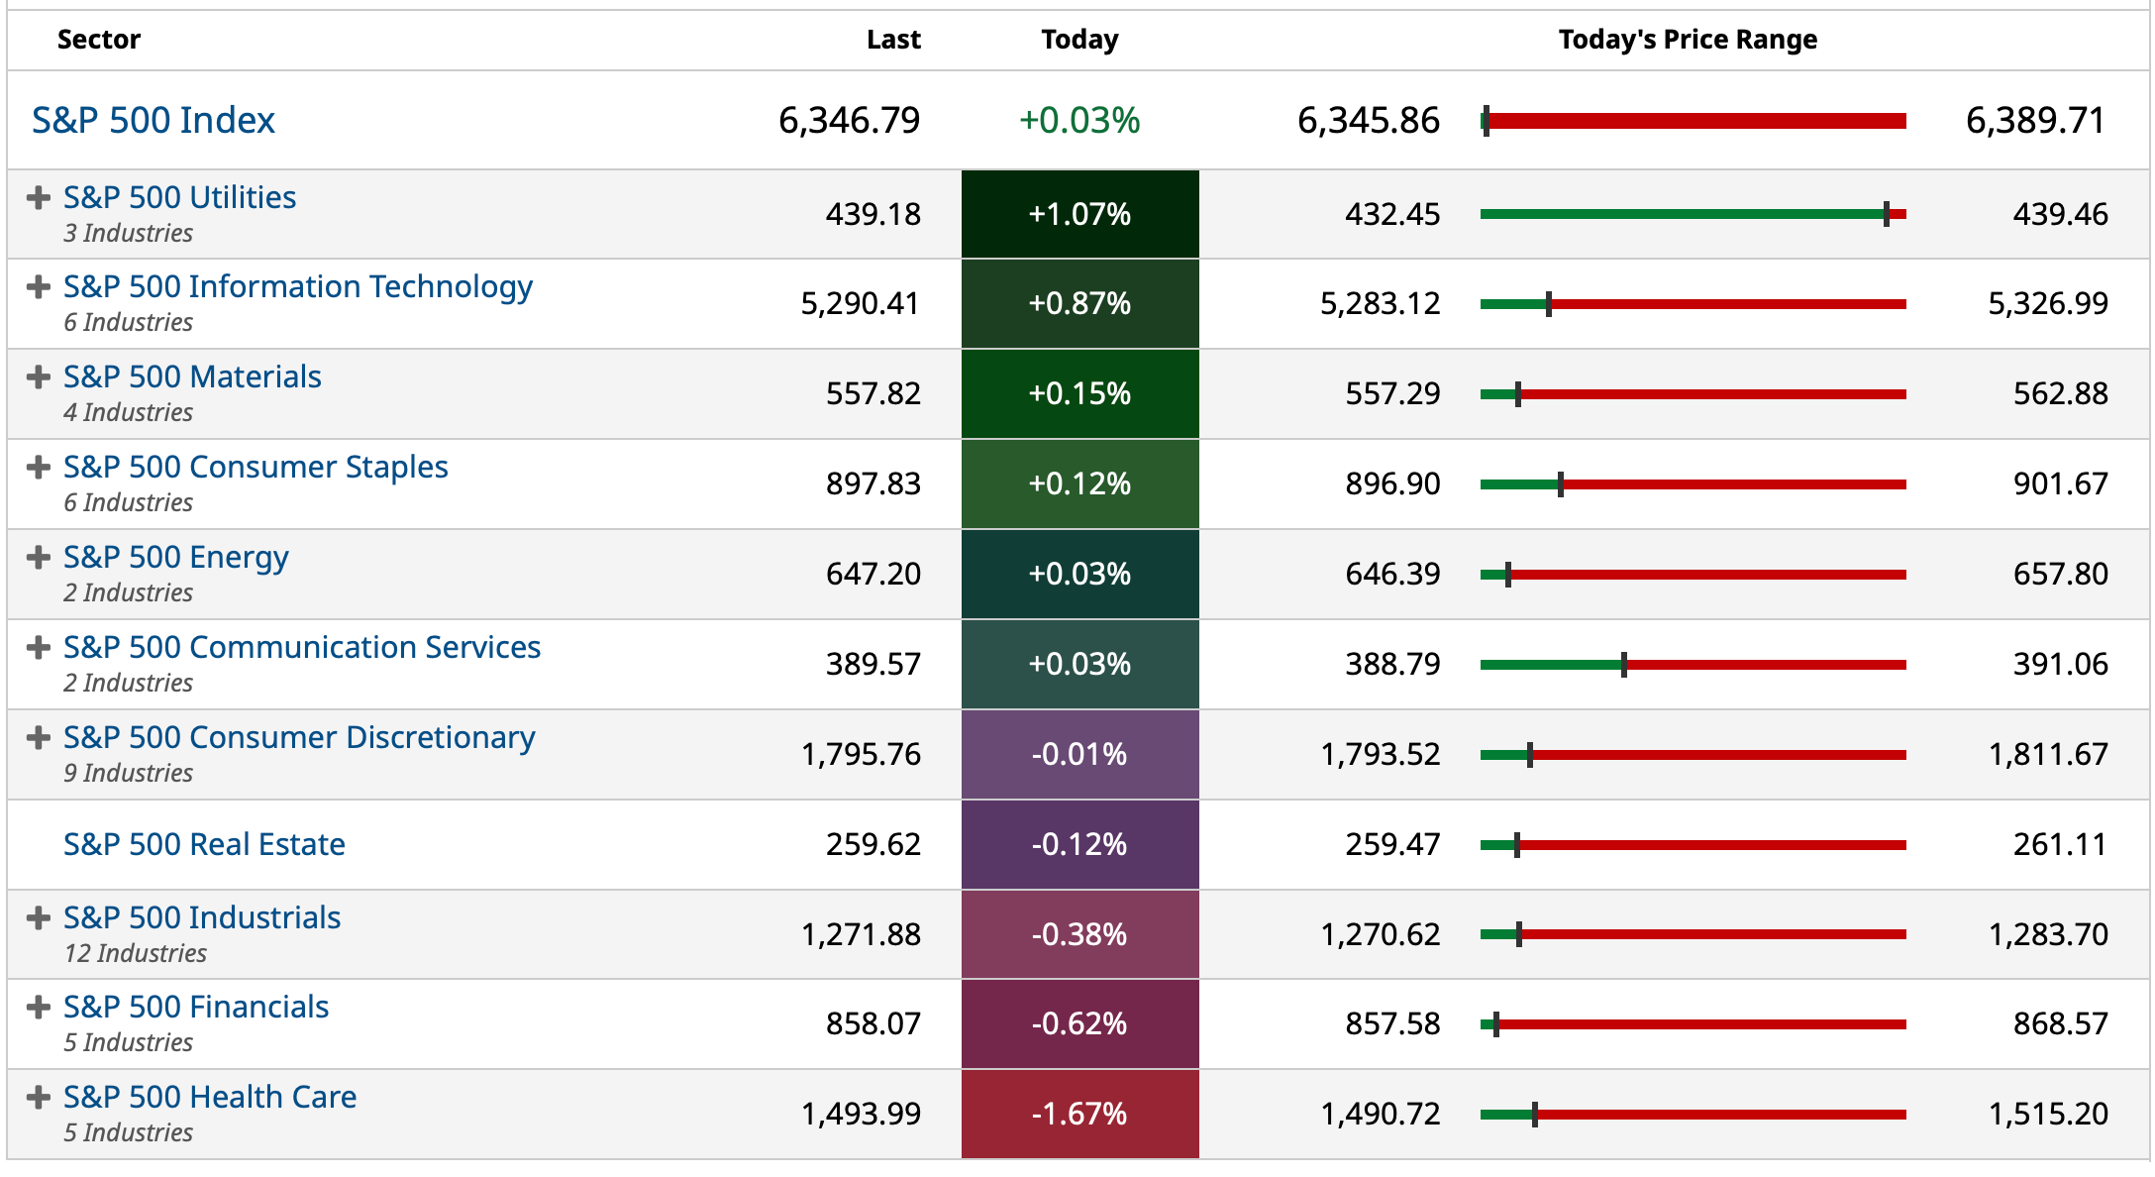2155x1177 pixels.
Task: Click the plus icon beside Energy
Action: coord(39,558)
